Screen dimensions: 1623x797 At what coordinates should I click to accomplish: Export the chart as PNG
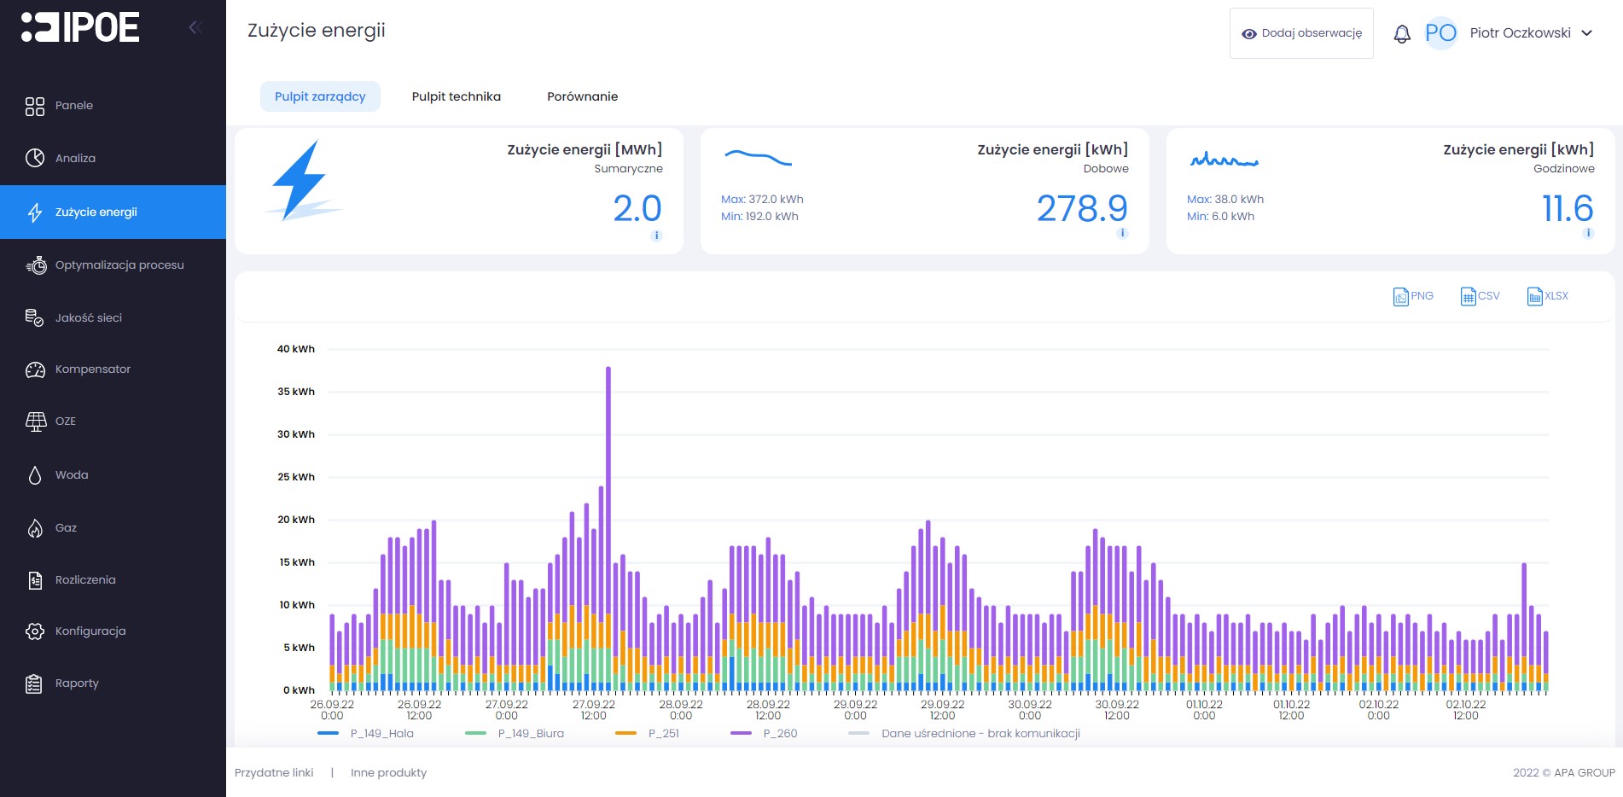1413,296
